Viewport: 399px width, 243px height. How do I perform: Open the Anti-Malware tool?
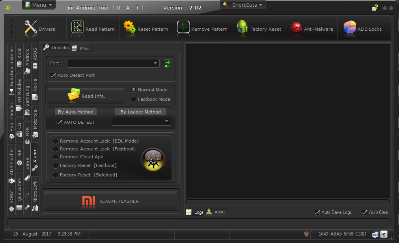(311, 29)
